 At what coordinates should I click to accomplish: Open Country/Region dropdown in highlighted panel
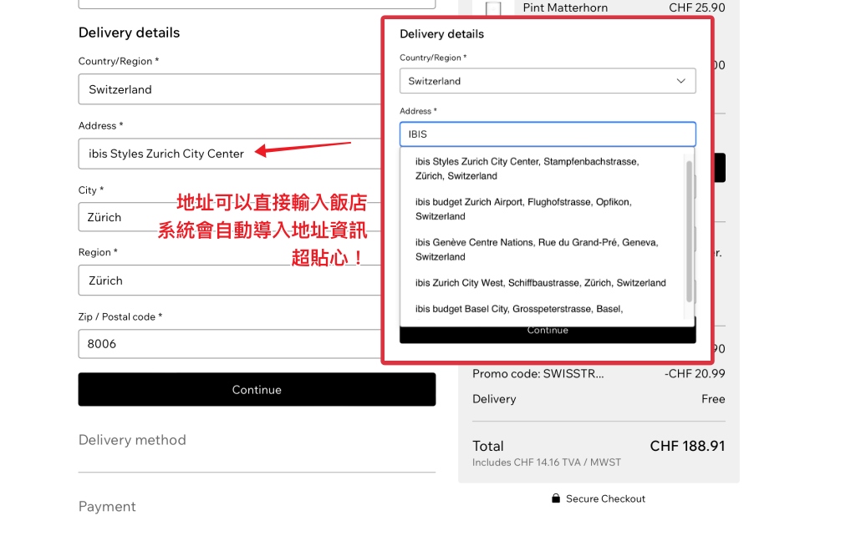coord(548,81)
